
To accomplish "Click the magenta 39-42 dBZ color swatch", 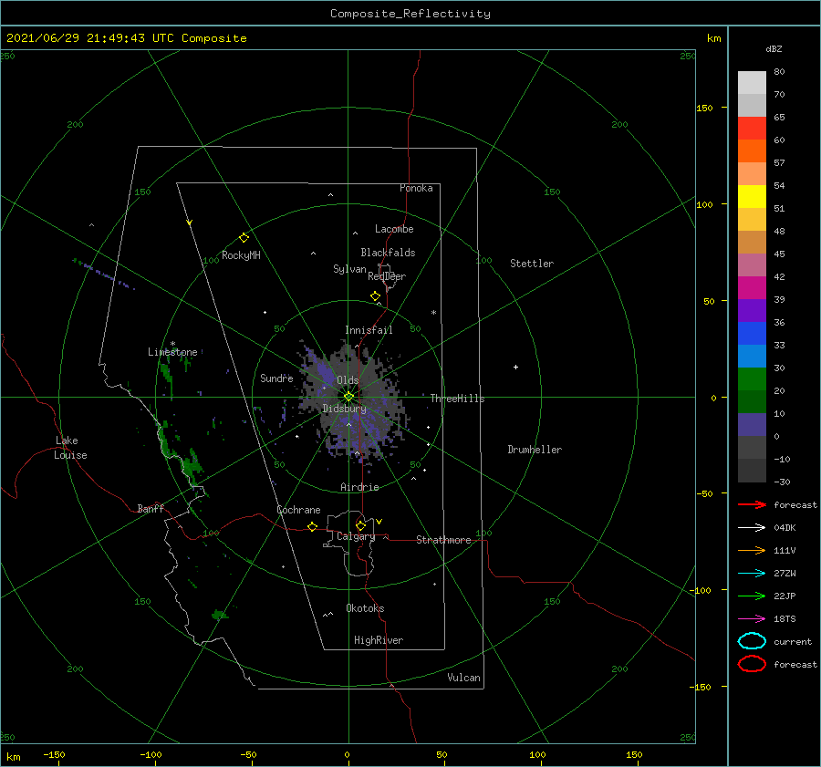I will 752,287.
